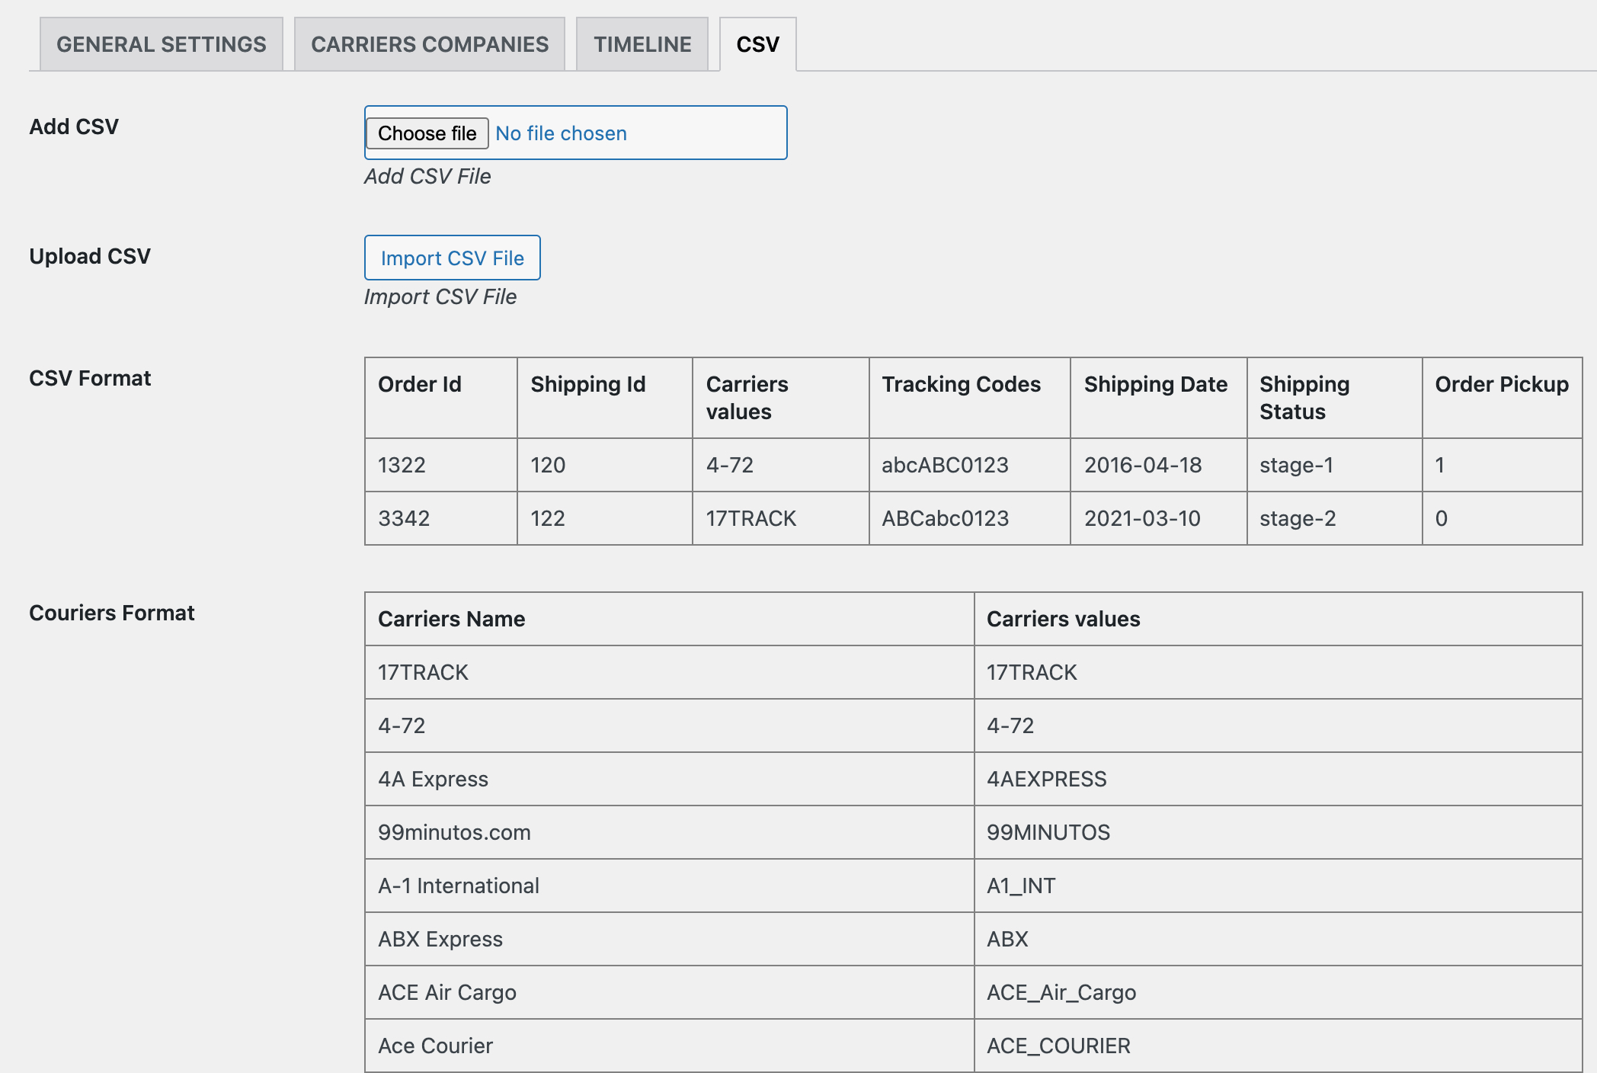Select the Tracking Codes header cell
Screen dimensions: 1597x1073
[x=960, y=385]
